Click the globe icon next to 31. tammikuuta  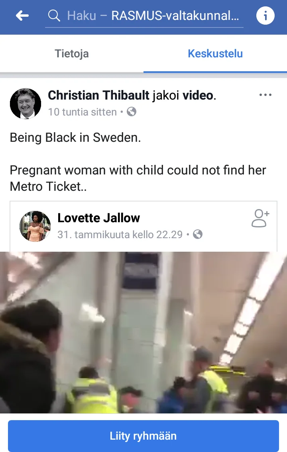pyautogui.click(x=198, y=234)
